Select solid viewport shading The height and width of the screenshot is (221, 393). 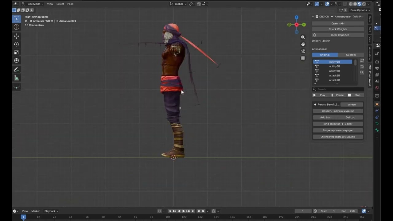355,4
